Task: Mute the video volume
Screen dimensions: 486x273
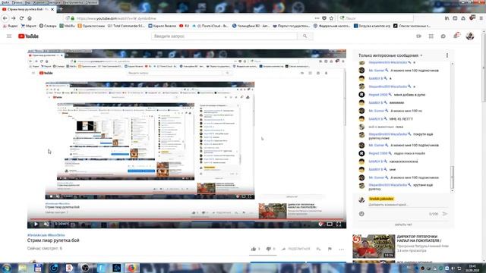Action: pyautogui.click(x=46, y=224)
